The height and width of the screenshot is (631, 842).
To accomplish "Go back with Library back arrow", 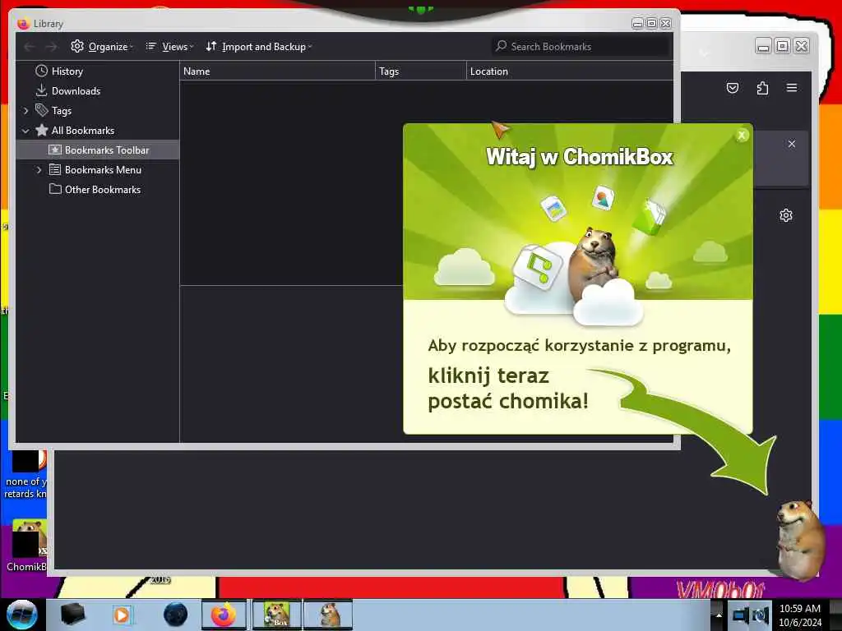I will pyautogui.click(x=30, y=47).
